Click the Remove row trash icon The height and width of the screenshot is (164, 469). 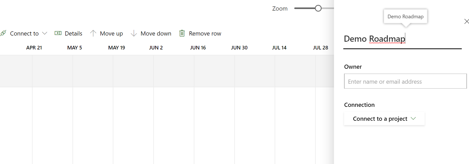tap(182, 33)
